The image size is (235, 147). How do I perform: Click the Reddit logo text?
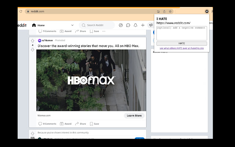pos(22,25)
